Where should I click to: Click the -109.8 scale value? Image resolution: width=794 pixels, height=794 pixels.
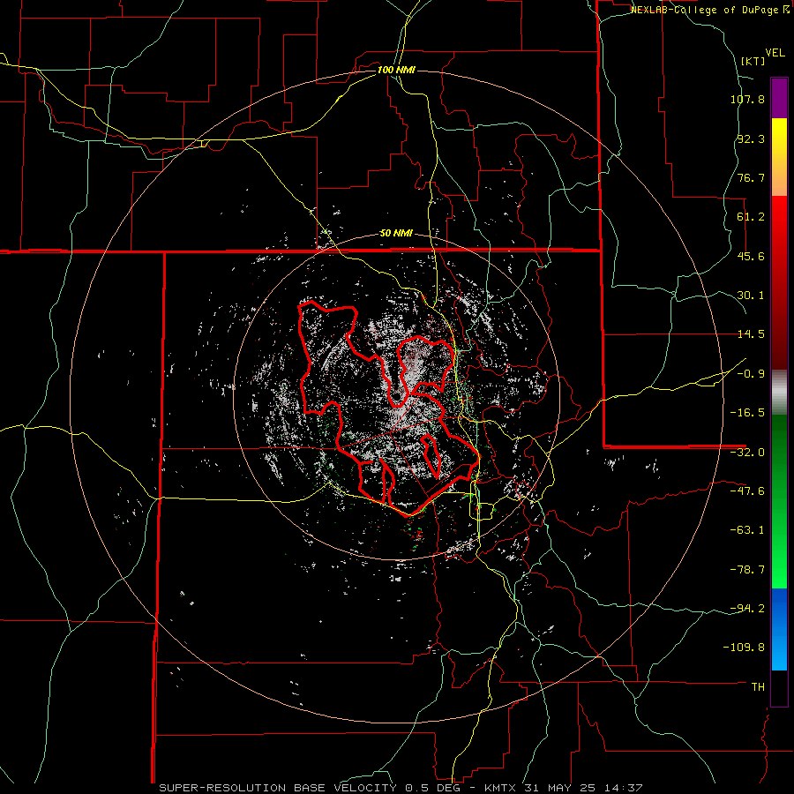(745, 648)
